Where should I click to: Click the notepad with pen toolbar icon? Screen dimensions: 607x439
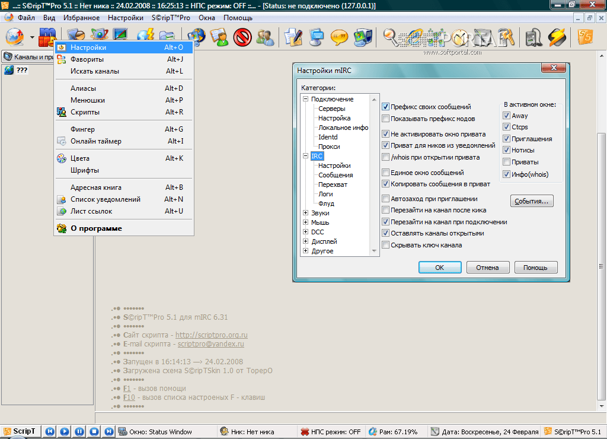[x=293, y=37]
